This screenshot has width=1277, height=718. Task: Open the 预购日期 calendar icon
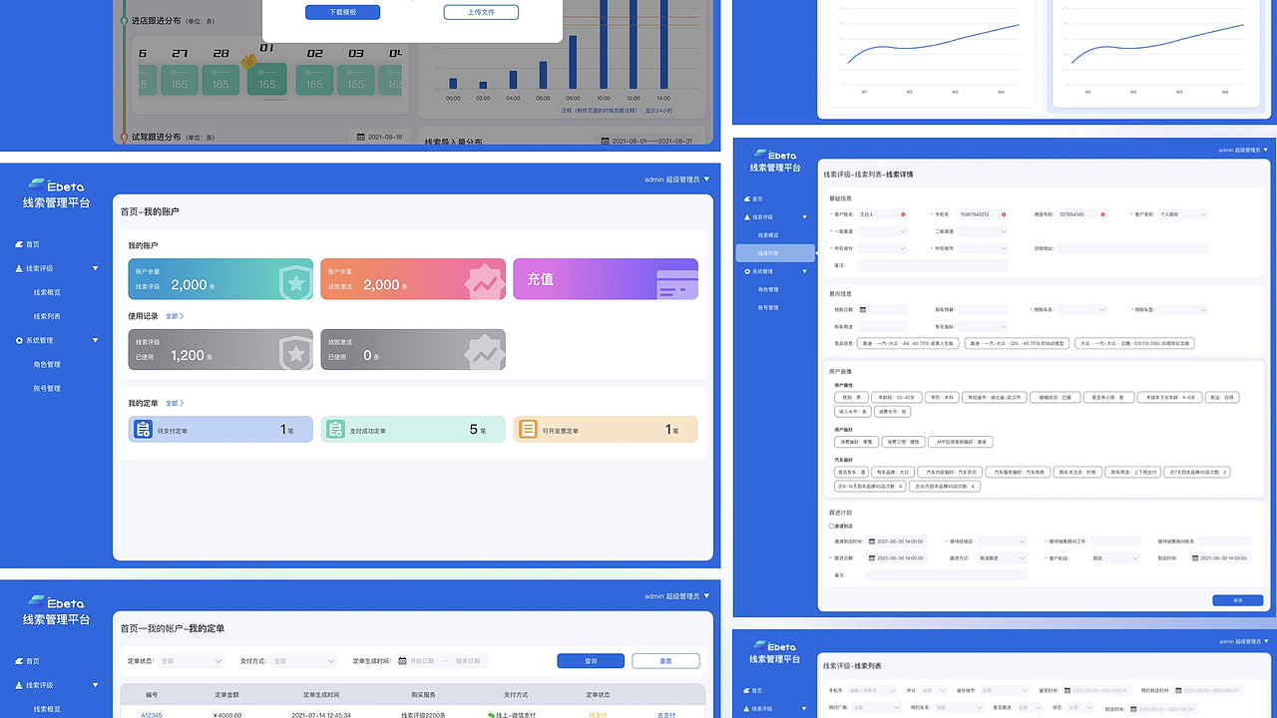863,310
